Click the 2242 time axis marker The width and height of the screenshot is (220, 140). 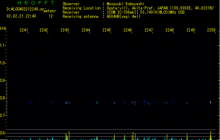point(44,30)
